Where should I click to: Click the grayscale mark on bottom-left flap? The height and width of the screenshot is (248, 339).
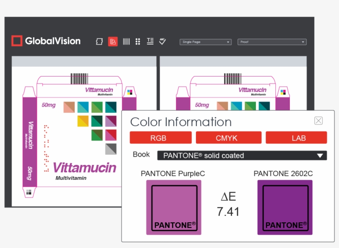coord(29,192)
